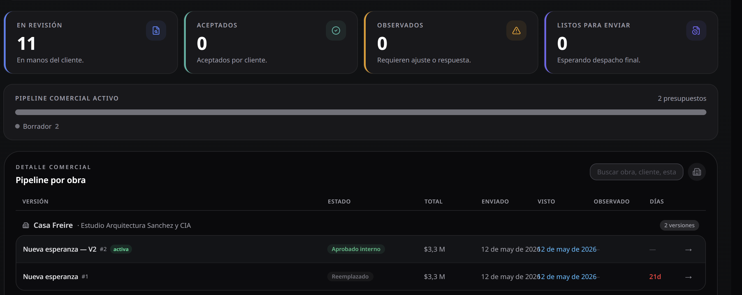Click the Estado column header
This screenshot has height=295, width=742.
click(339, 202)
